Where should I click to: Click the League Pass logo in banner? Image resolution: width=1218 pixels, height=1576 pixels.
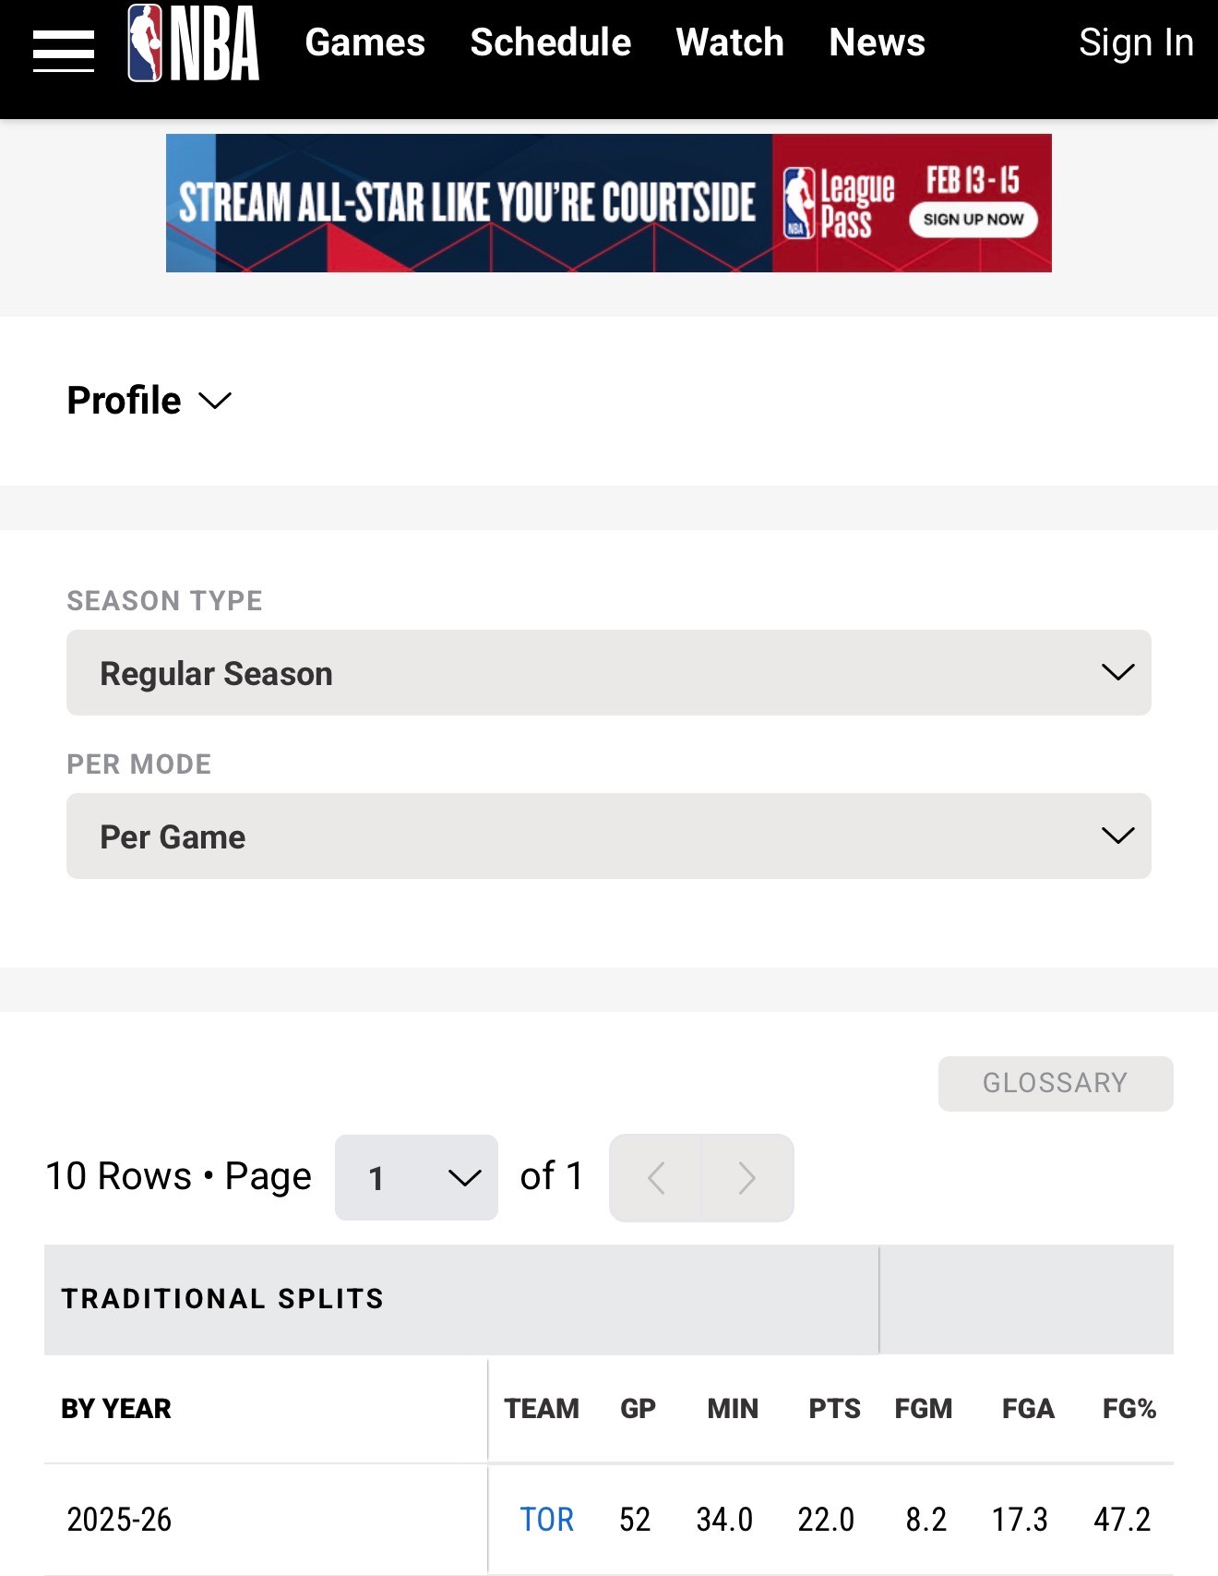(839, 203)
